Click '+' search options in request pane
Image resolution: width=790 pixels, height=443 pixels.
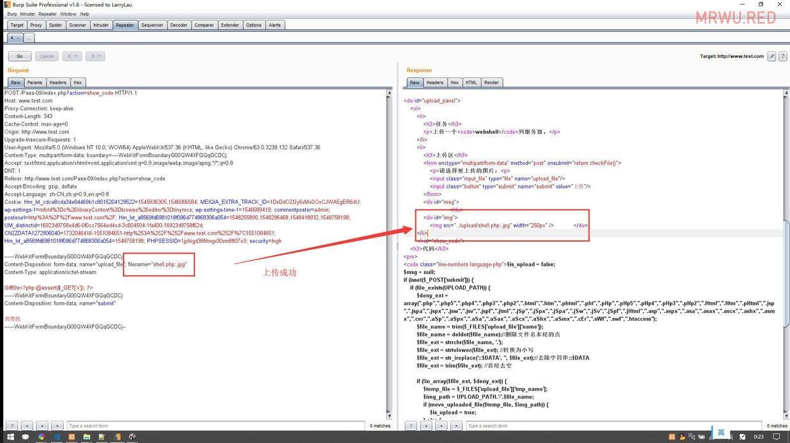point(42,426)
